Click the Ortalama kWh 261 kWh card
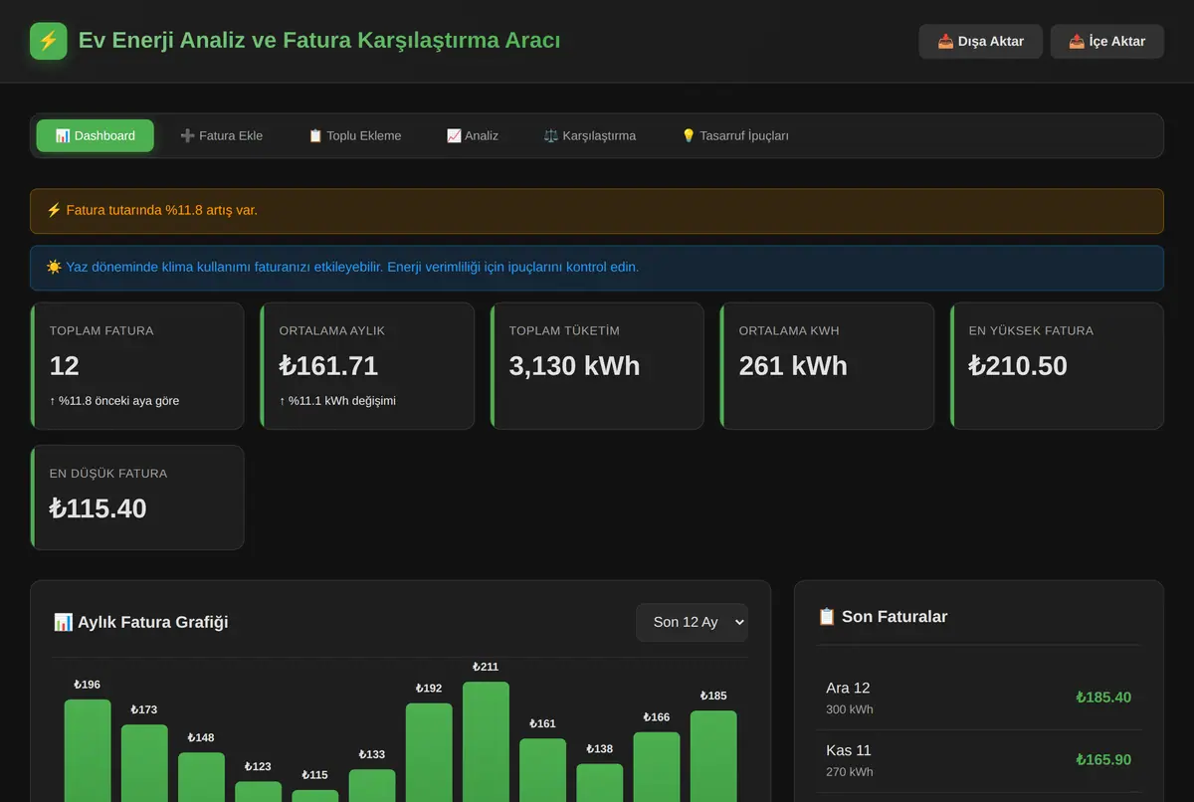 [x=827, y=366]
